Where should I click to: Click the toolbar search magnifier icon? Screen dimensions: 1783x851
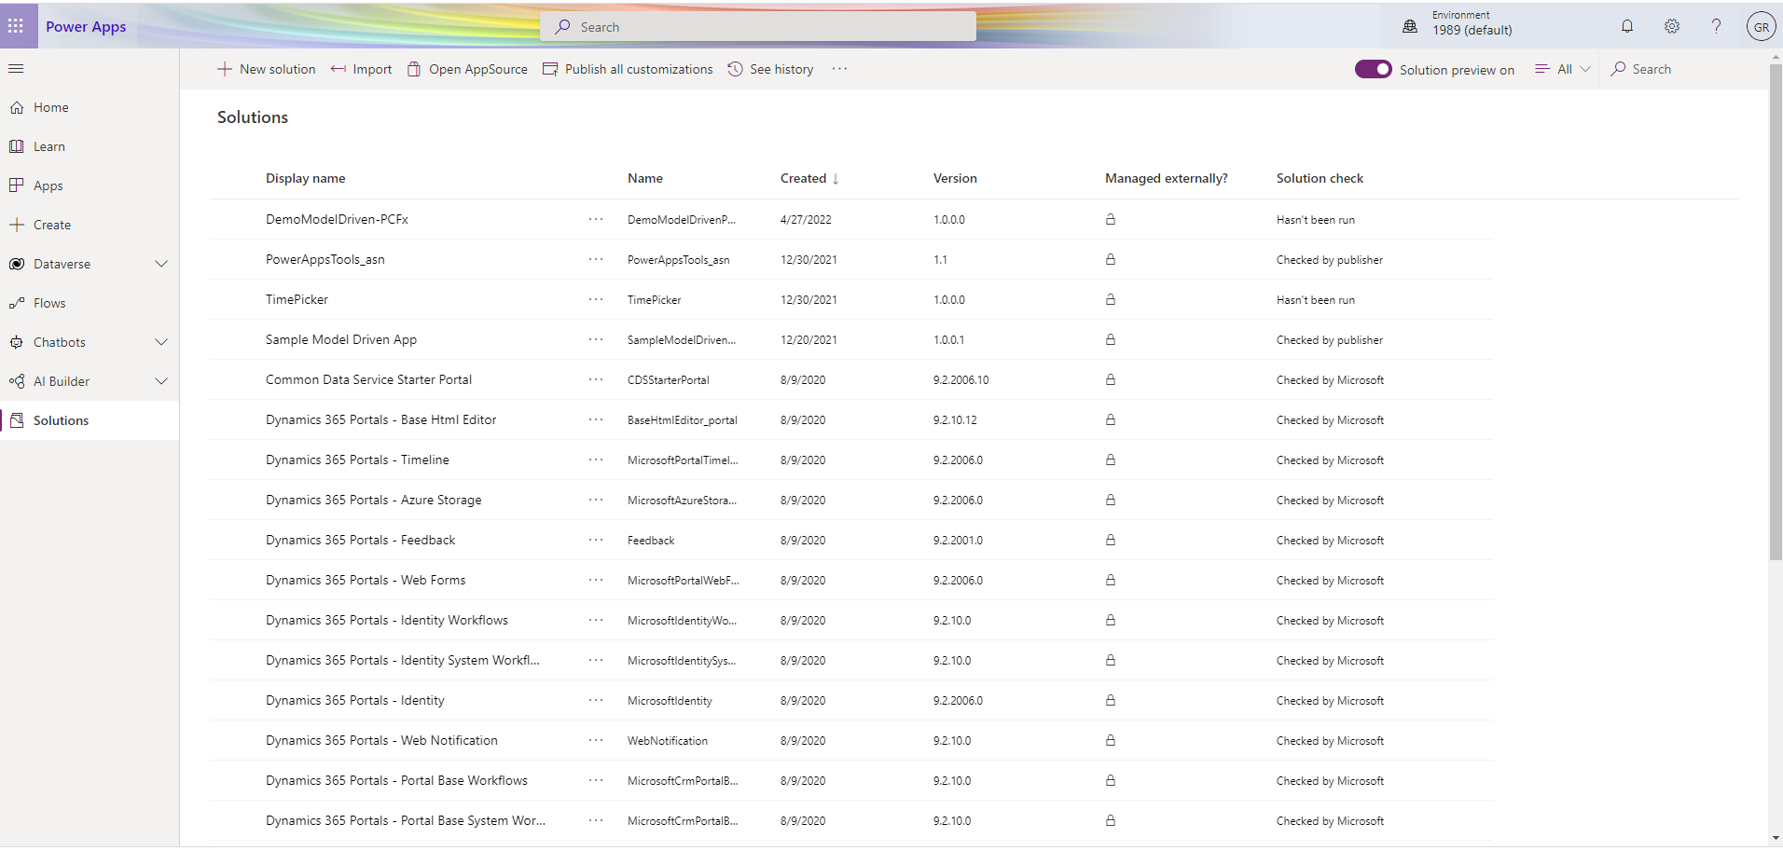coord(1618,68)
